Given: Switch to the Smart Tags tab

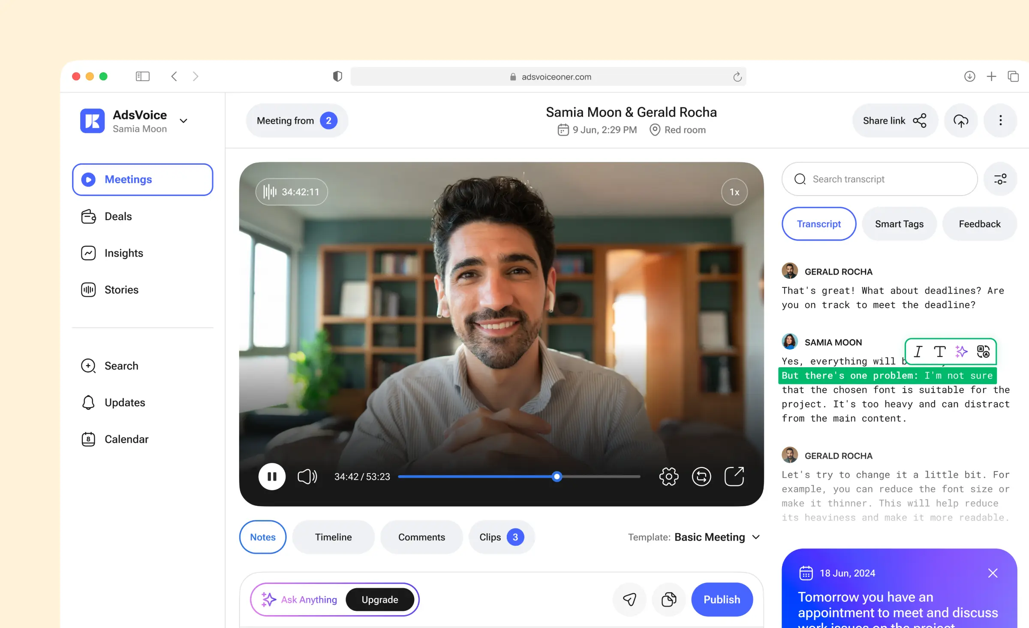Looking at the screenshot, I should click(899, 223).
